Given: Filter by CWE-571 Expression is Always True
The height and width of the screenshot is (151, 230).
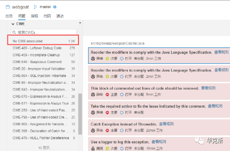Looking at the screenshot, I should (44, 103).
